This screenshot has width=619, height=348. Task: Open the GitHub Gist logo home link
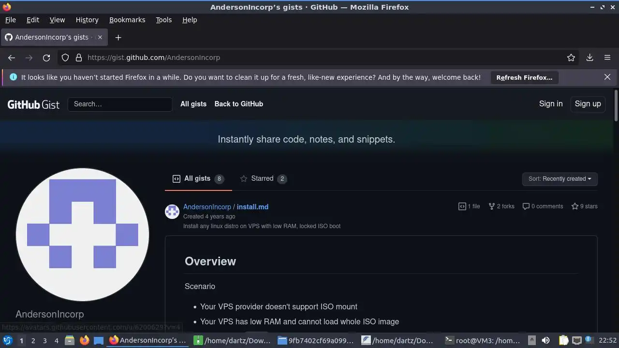point(33,104)
